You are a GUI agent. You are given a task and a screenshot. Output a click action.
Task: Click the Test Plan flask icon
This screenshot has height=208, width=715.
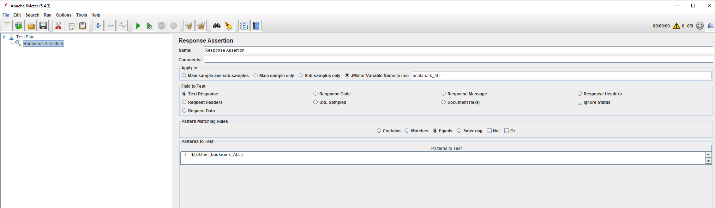11,37
